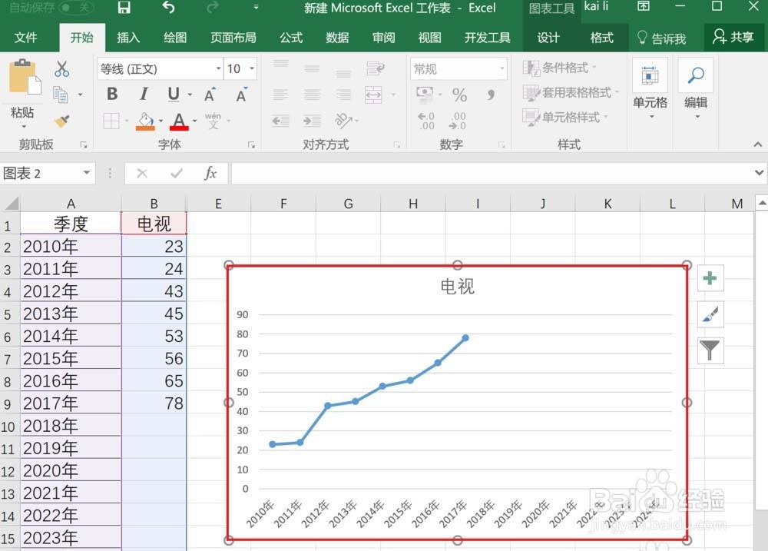Image resolution: width=768 pixels, height=551 pixels.
Task: Click the Save icon in title bar
Action: (124, 8)
